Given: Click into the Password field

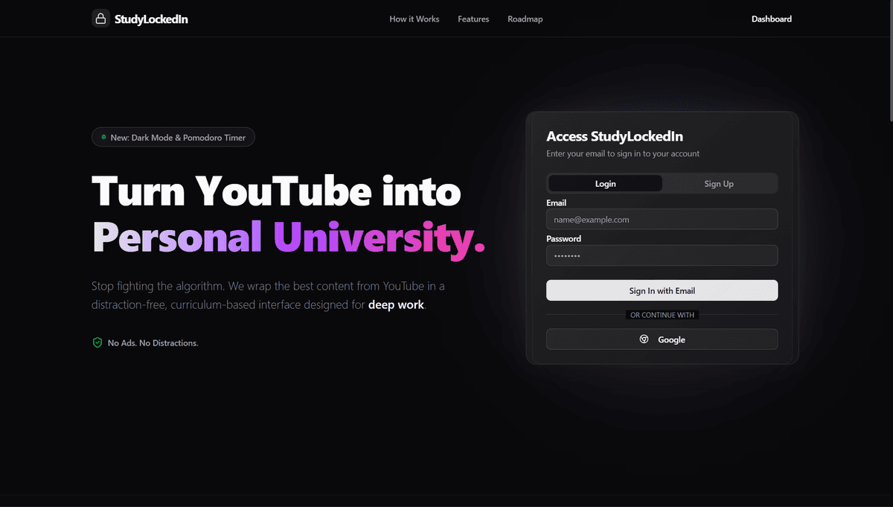Looking at the screenshot, I should (662, 255).
